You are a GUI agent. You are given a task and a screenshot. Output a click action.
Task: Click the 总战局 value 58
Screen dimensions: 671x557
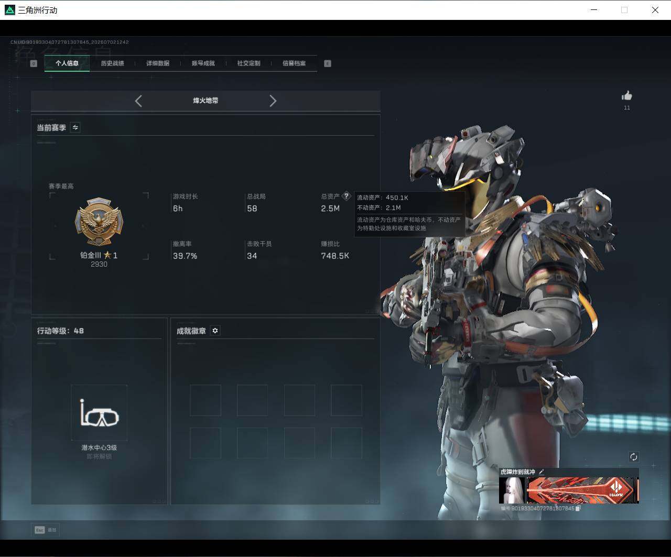click(x=252, y=209)
